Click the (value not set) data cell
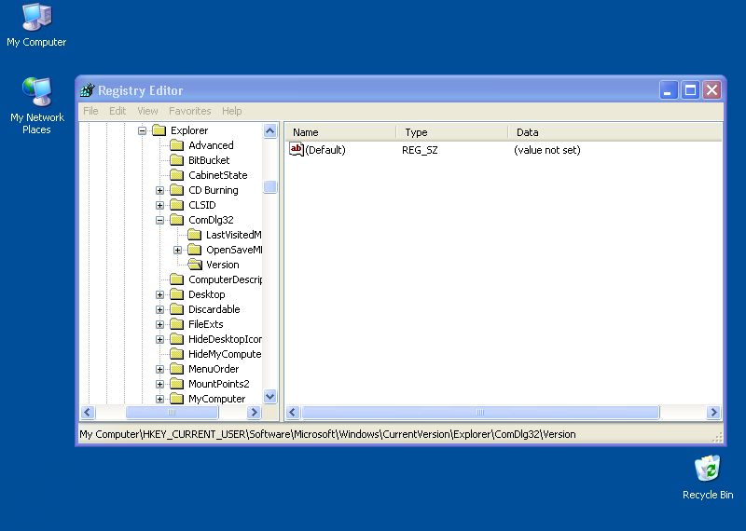The width and height of the screenshot is (746, 531). pos(547,150)
